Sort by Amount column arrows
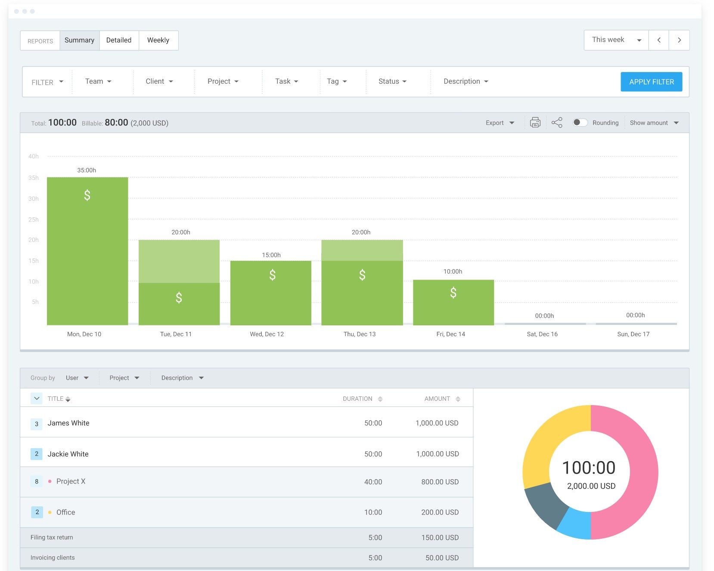The width and height of the screenshot is (714, 571). point(458,399)
